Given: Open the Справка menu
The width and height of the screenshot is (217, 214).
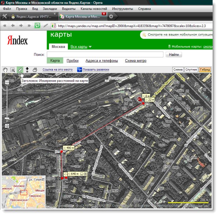Looking at the screenshot, I should tap(144, 9).
